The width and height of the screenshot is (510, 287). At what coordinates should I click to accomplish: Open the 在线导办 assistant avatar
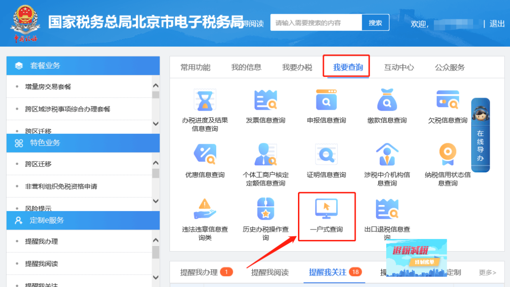[480, 113]
